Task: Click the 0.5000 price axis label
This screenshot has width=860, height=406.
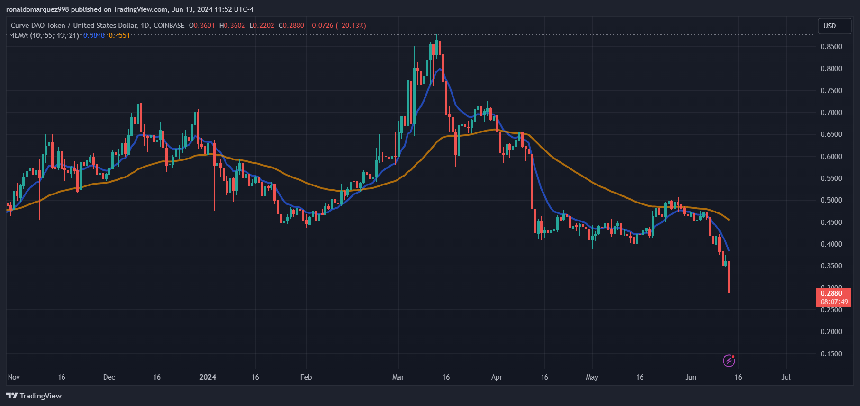Action: (831, 200)
